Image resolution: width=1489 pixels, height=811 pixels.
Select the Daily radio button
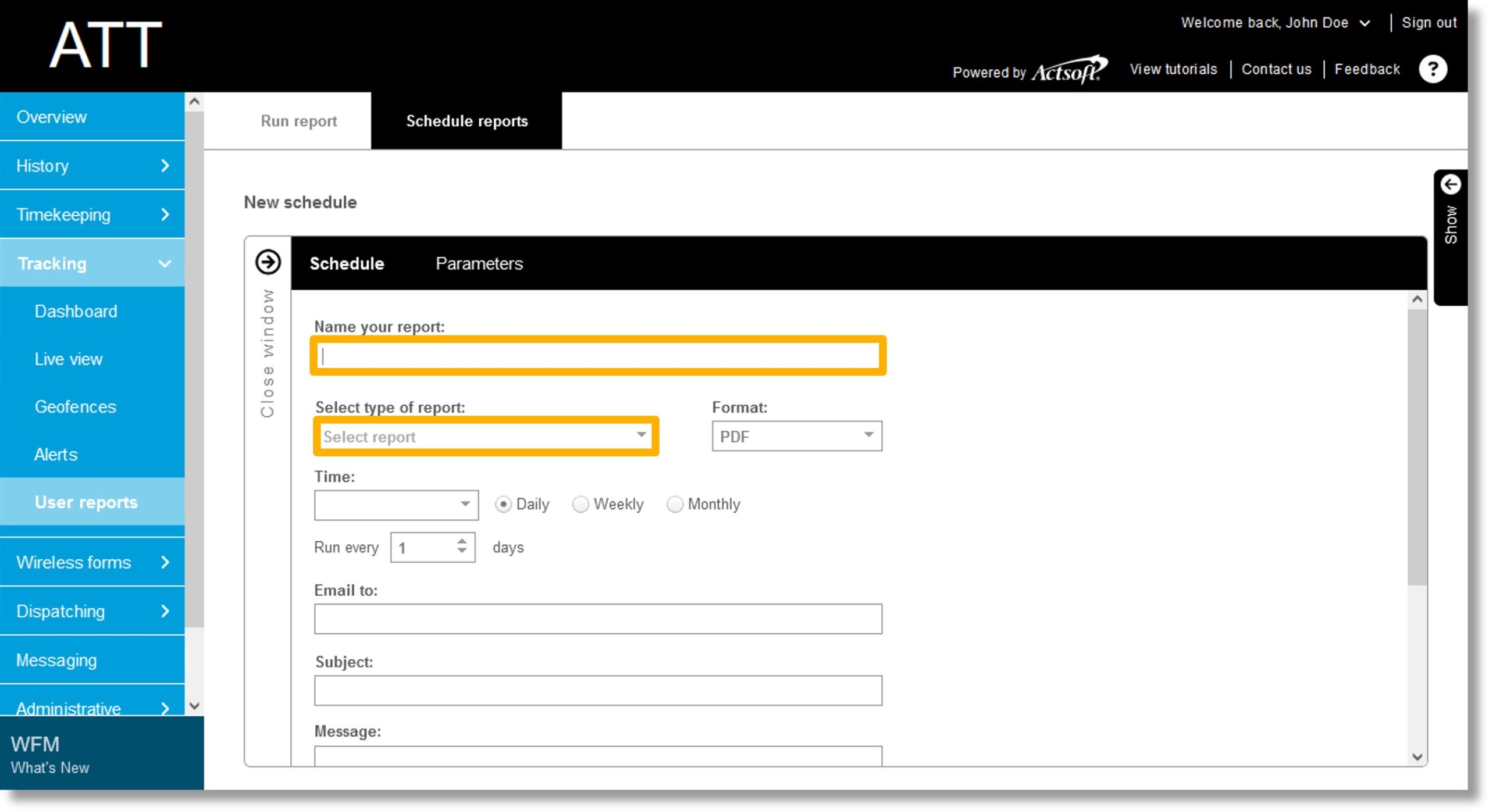pyautogui.click(x=501, y=505)
